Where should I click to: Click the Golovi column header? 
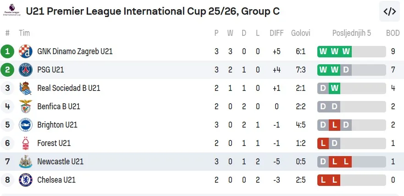click(300, 33)
